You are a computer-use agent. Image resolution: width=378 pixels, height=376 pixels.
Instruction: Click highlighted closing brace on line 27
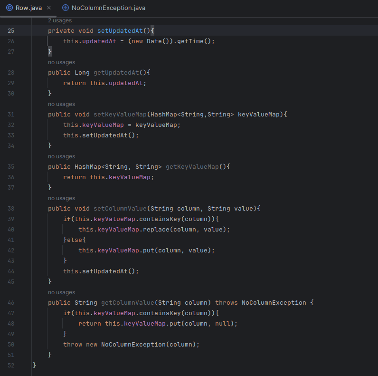point(50,52)
